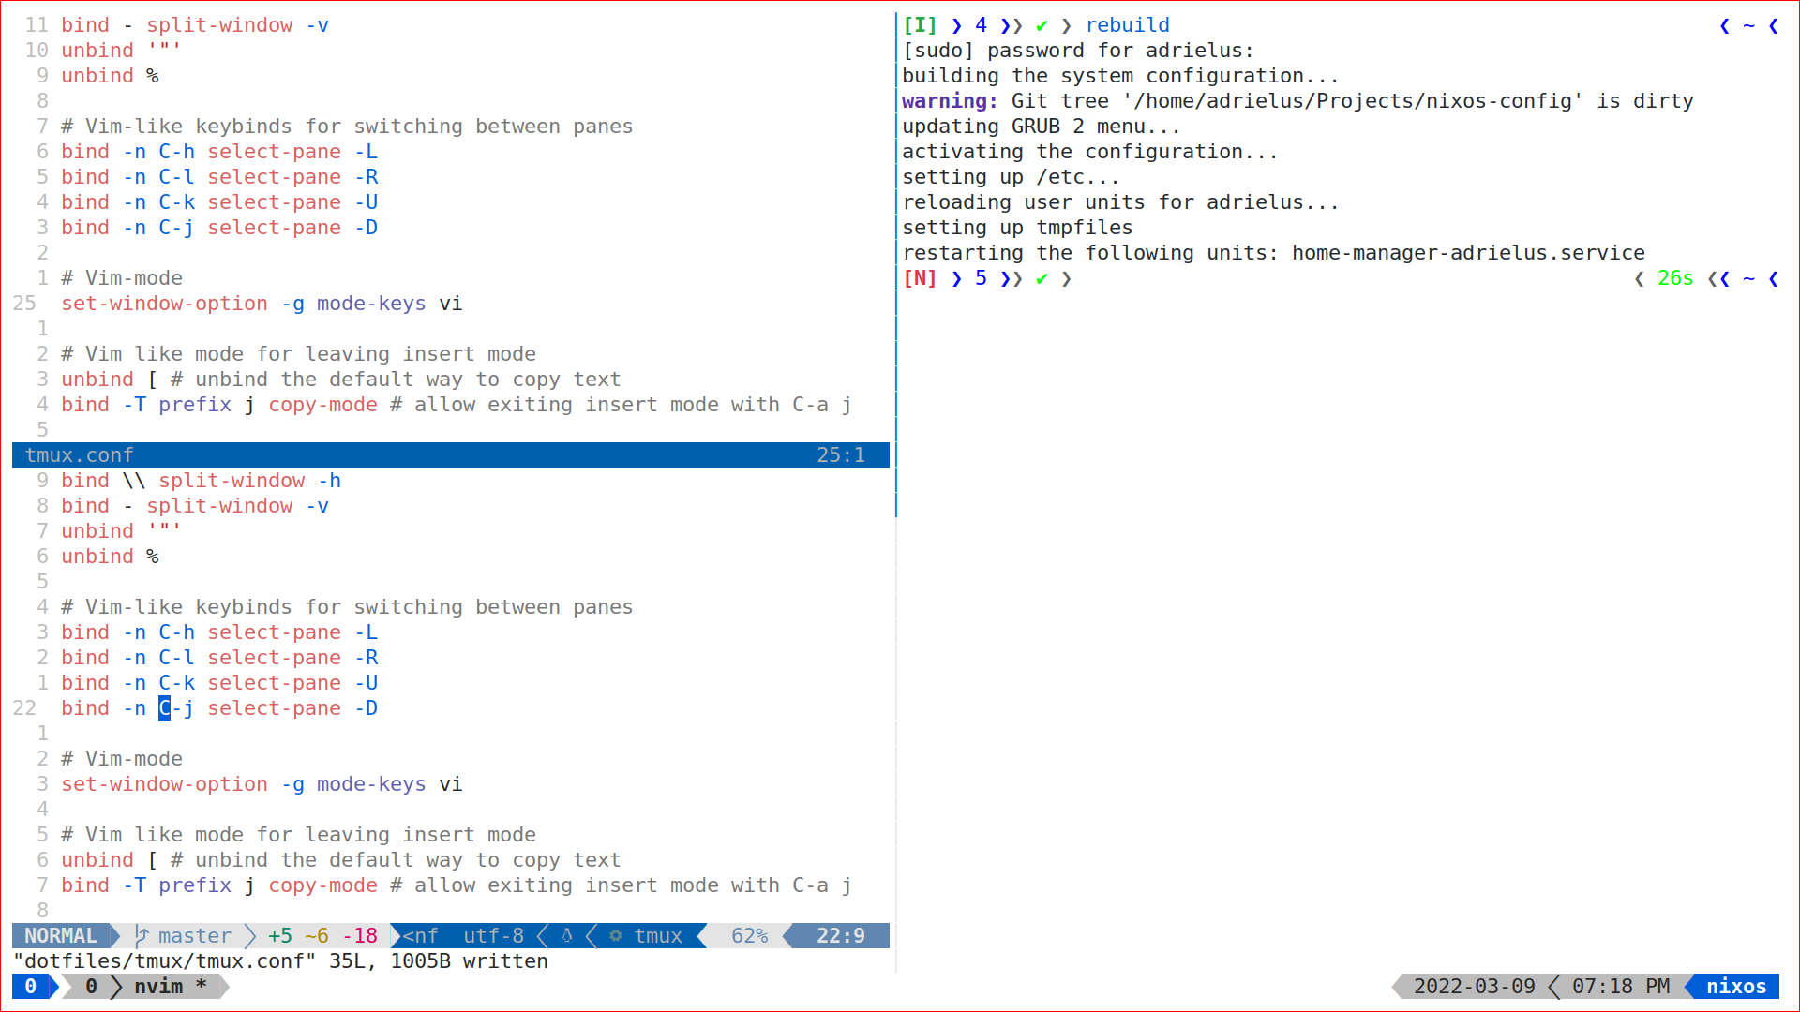Click the 26s command duration indicator
The height and width of the screenshot is (1012, 1800).
(1674, 278)
